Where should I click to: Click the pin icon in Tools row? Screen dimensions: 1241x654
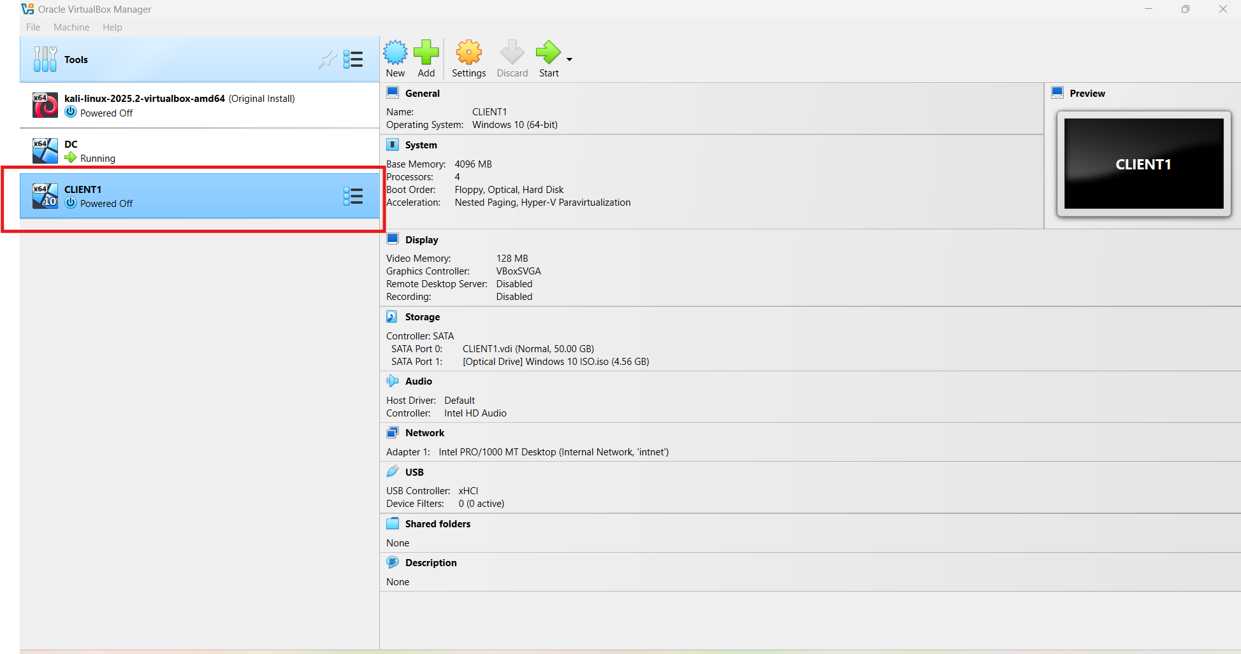pos(328,59)
